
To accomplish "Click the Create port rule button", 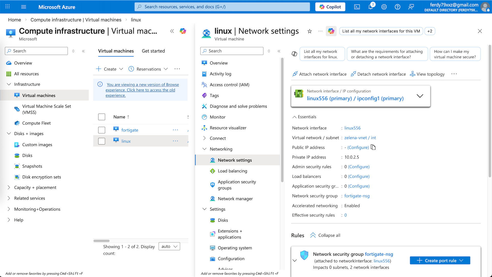I will click(440, 261).
